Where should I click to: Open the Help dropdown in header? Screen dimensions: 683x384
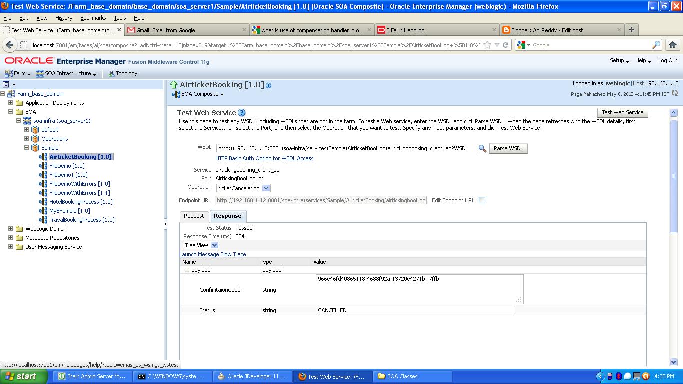[x=643, y=60]
